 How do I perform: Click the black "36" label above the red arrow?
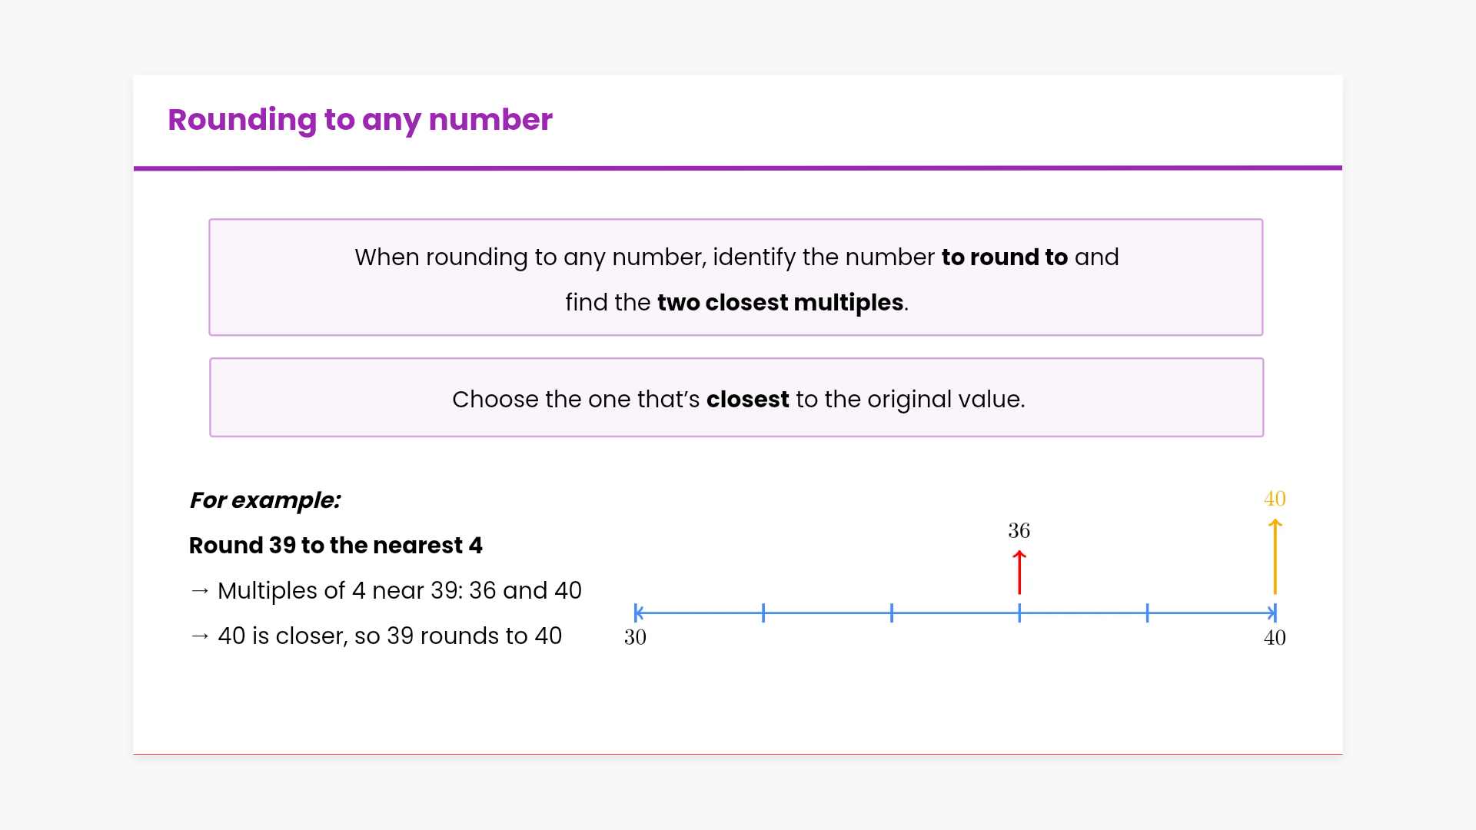click(1019, 530)
